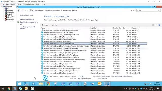
Task: Sort list by Name column header
Action: [x=65, y=28]
